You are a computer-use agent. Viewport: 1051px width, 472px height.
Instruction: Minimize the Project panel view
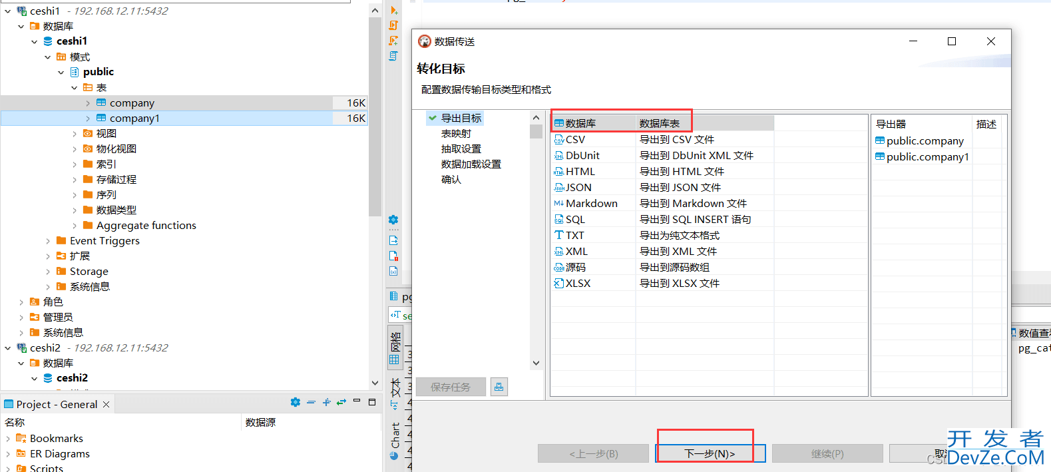[357, 401]
